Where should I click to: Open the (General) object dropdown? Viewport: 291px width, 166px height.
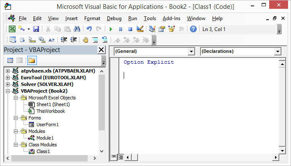coord(191,52)
